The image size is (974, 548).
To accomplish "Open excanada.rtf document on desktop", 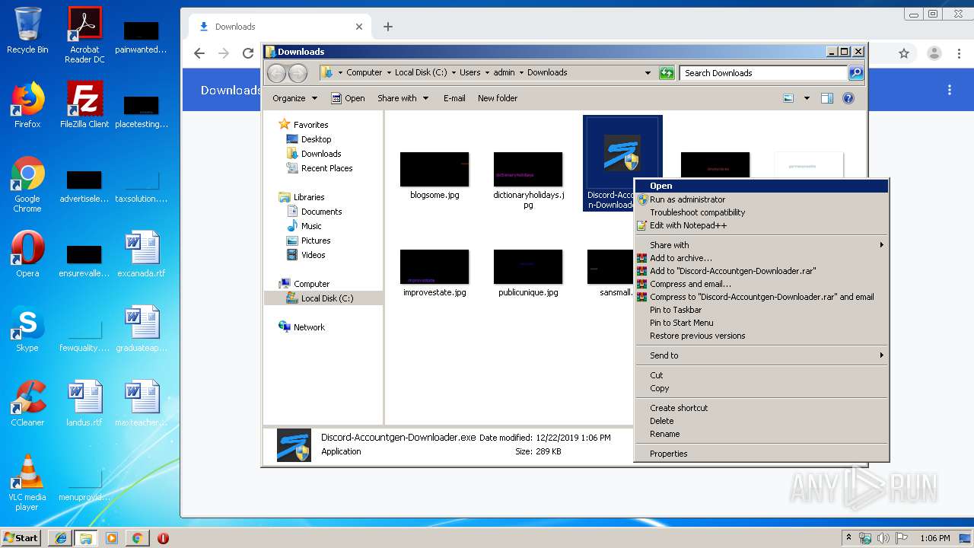I will (142, 254).
